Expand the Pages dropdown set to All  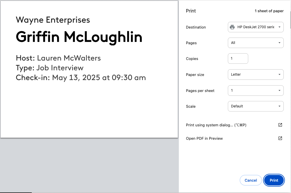coord(255,43)
